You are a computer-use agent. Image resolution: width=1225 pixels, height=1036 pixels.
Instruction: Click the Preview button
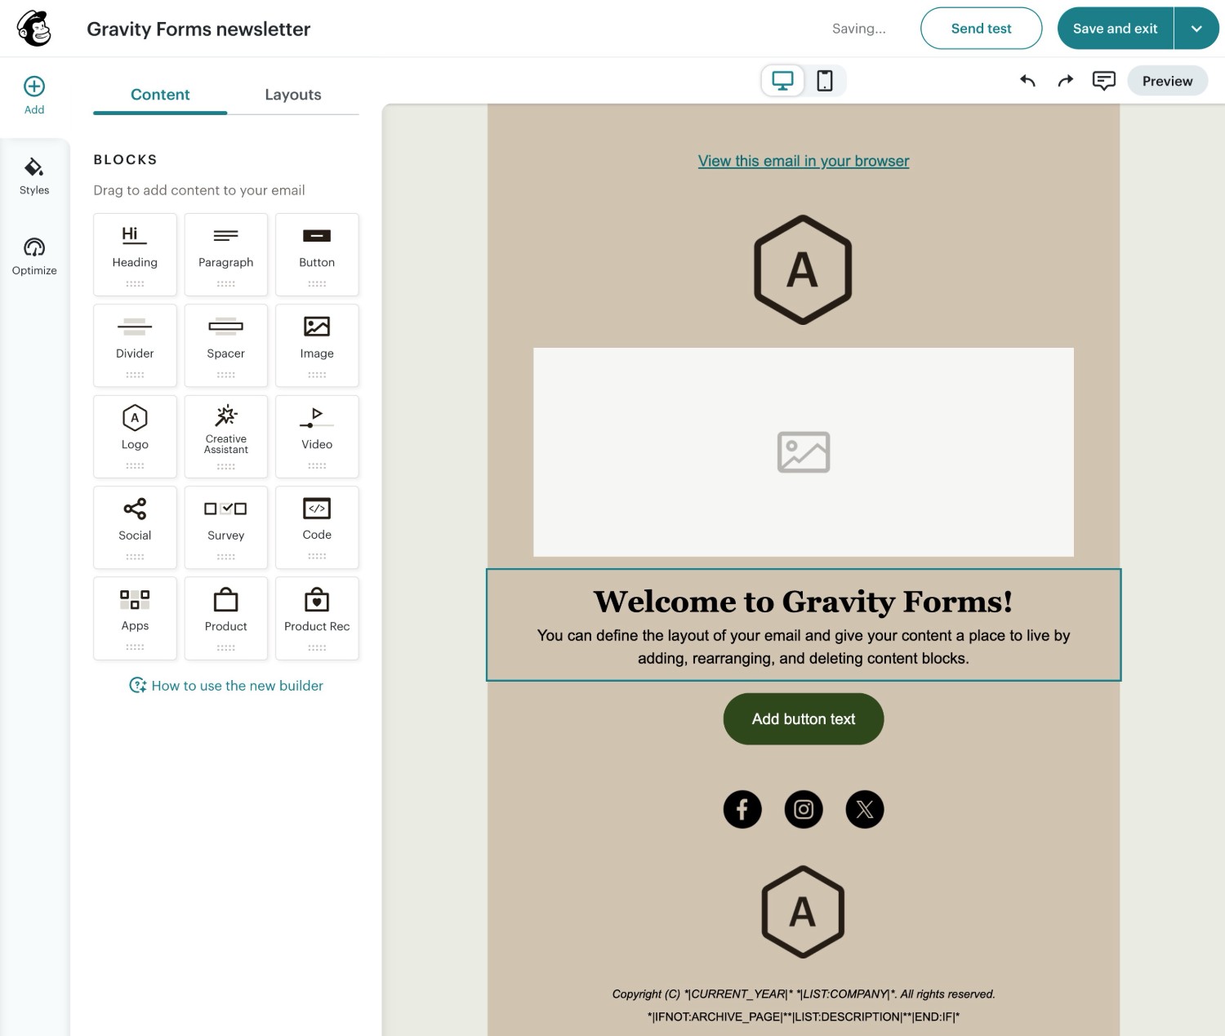click(x=1168, y=81)
